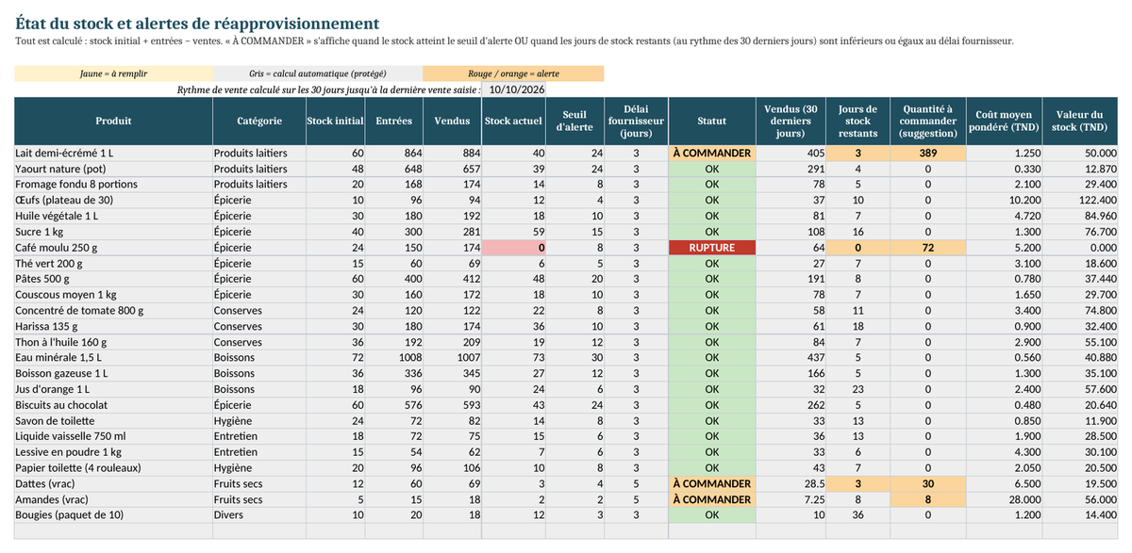Viewport: 1132px width, 553px height.
Task: Click the 'Savon de toilette' product cell
Action: [113, 421]
